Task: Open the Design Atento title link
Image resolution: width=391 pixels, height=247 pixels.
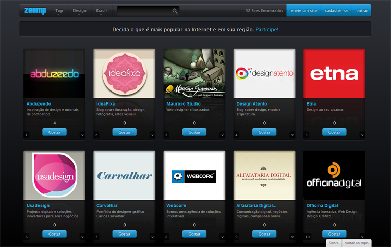Action: (x=252, y=103)
